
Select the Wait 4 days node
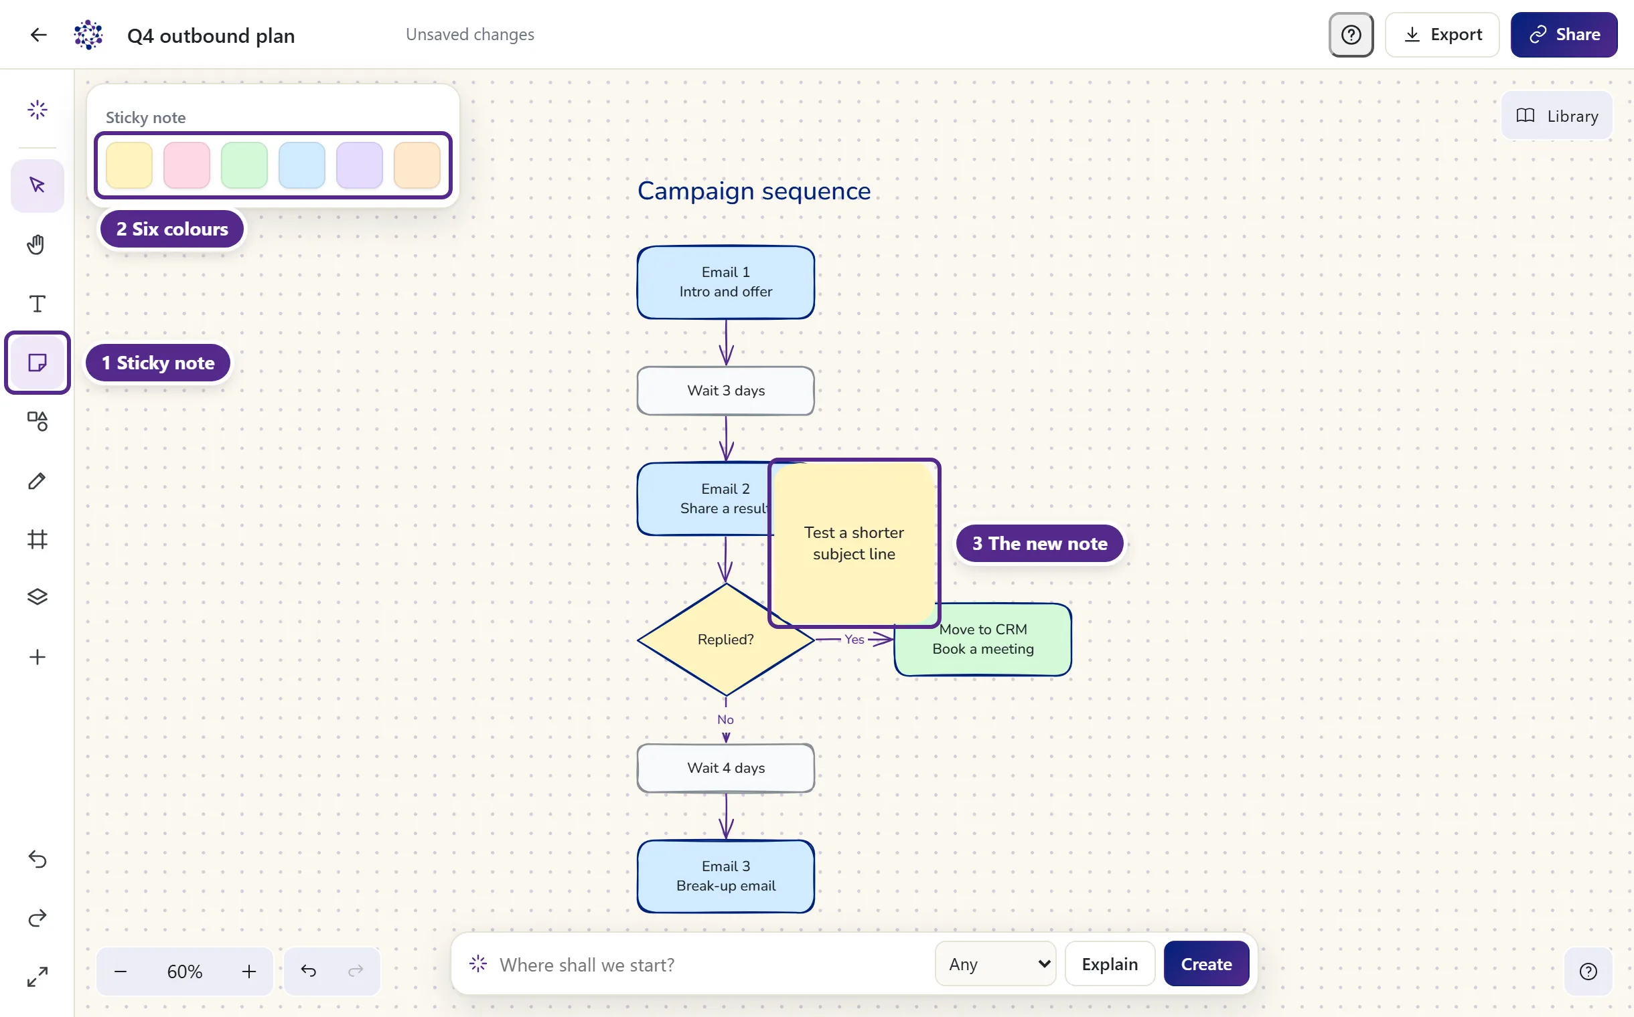pos(726,767)
